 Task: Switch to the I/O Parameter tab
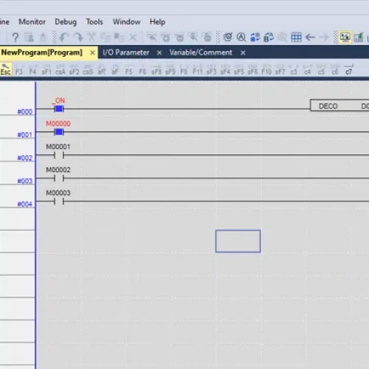[x=126, y=52]
